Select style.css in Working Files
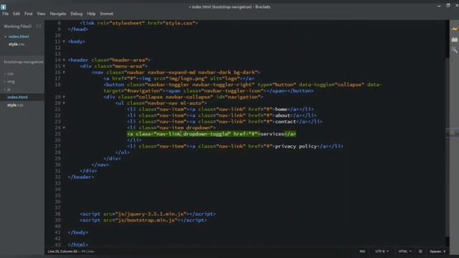Viewport: 459px width, 258px height. (x=16, y=44)
